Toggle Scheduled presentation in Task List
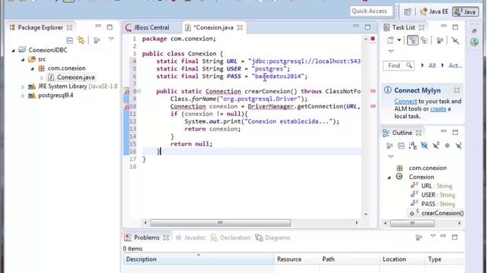This screenshot has height=273, width=487. (x=425, y=40)
